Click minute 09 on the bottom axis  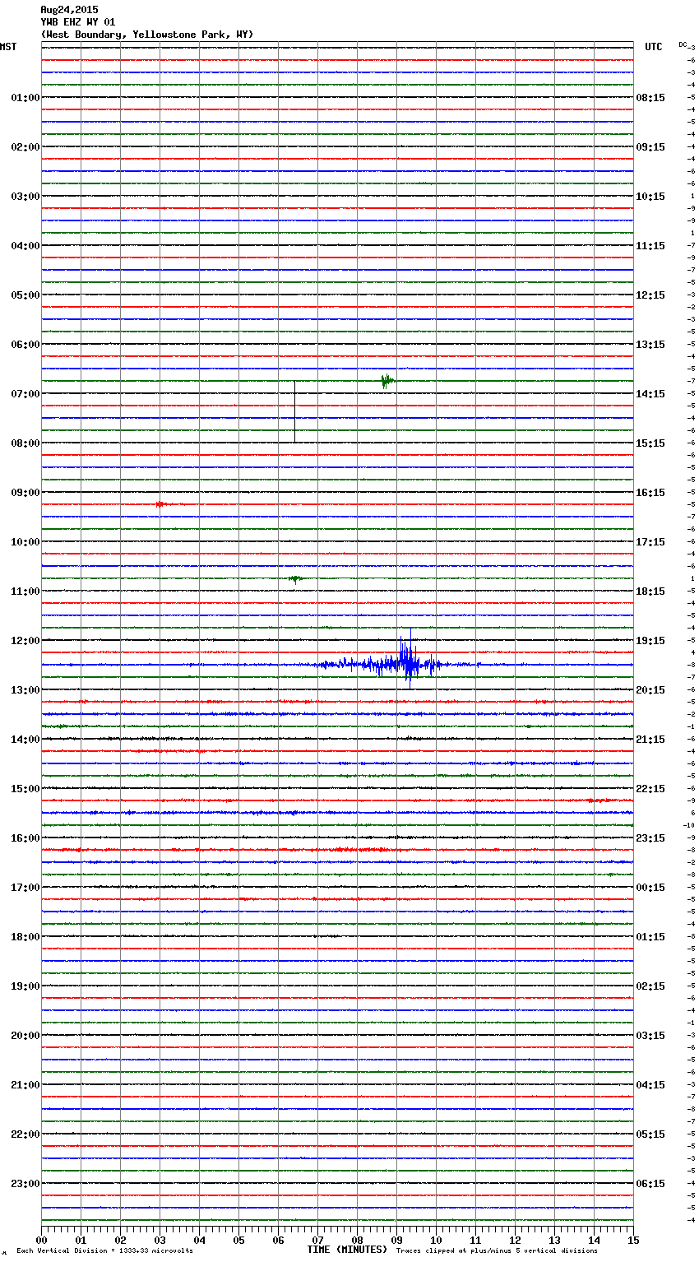tap(396, 1240)
